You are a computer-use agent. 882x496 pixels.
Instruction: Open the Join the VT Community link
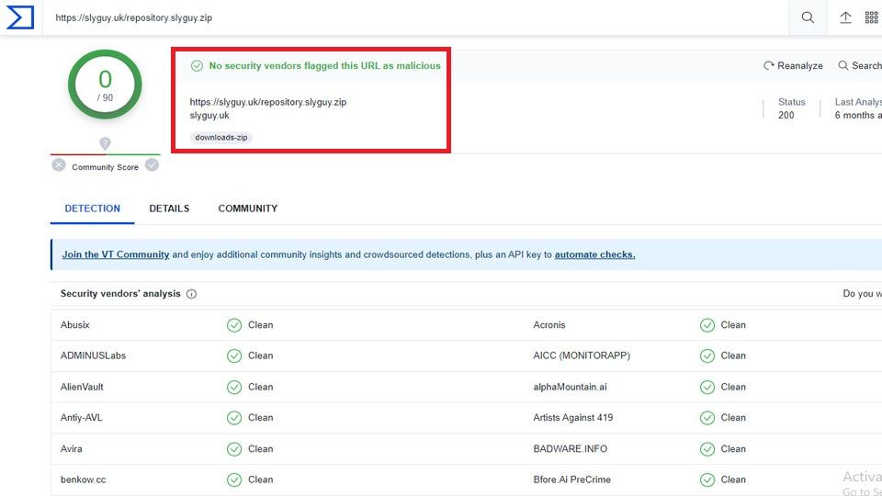[116, 254]
